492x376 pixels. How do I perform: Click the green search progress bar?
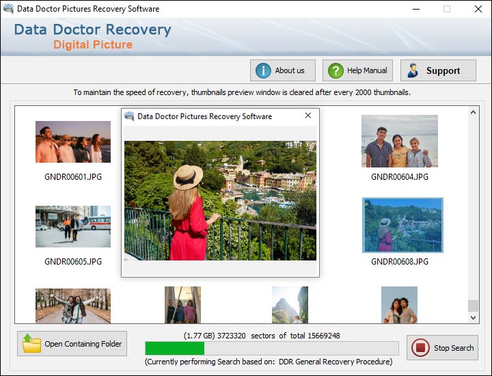272,349
